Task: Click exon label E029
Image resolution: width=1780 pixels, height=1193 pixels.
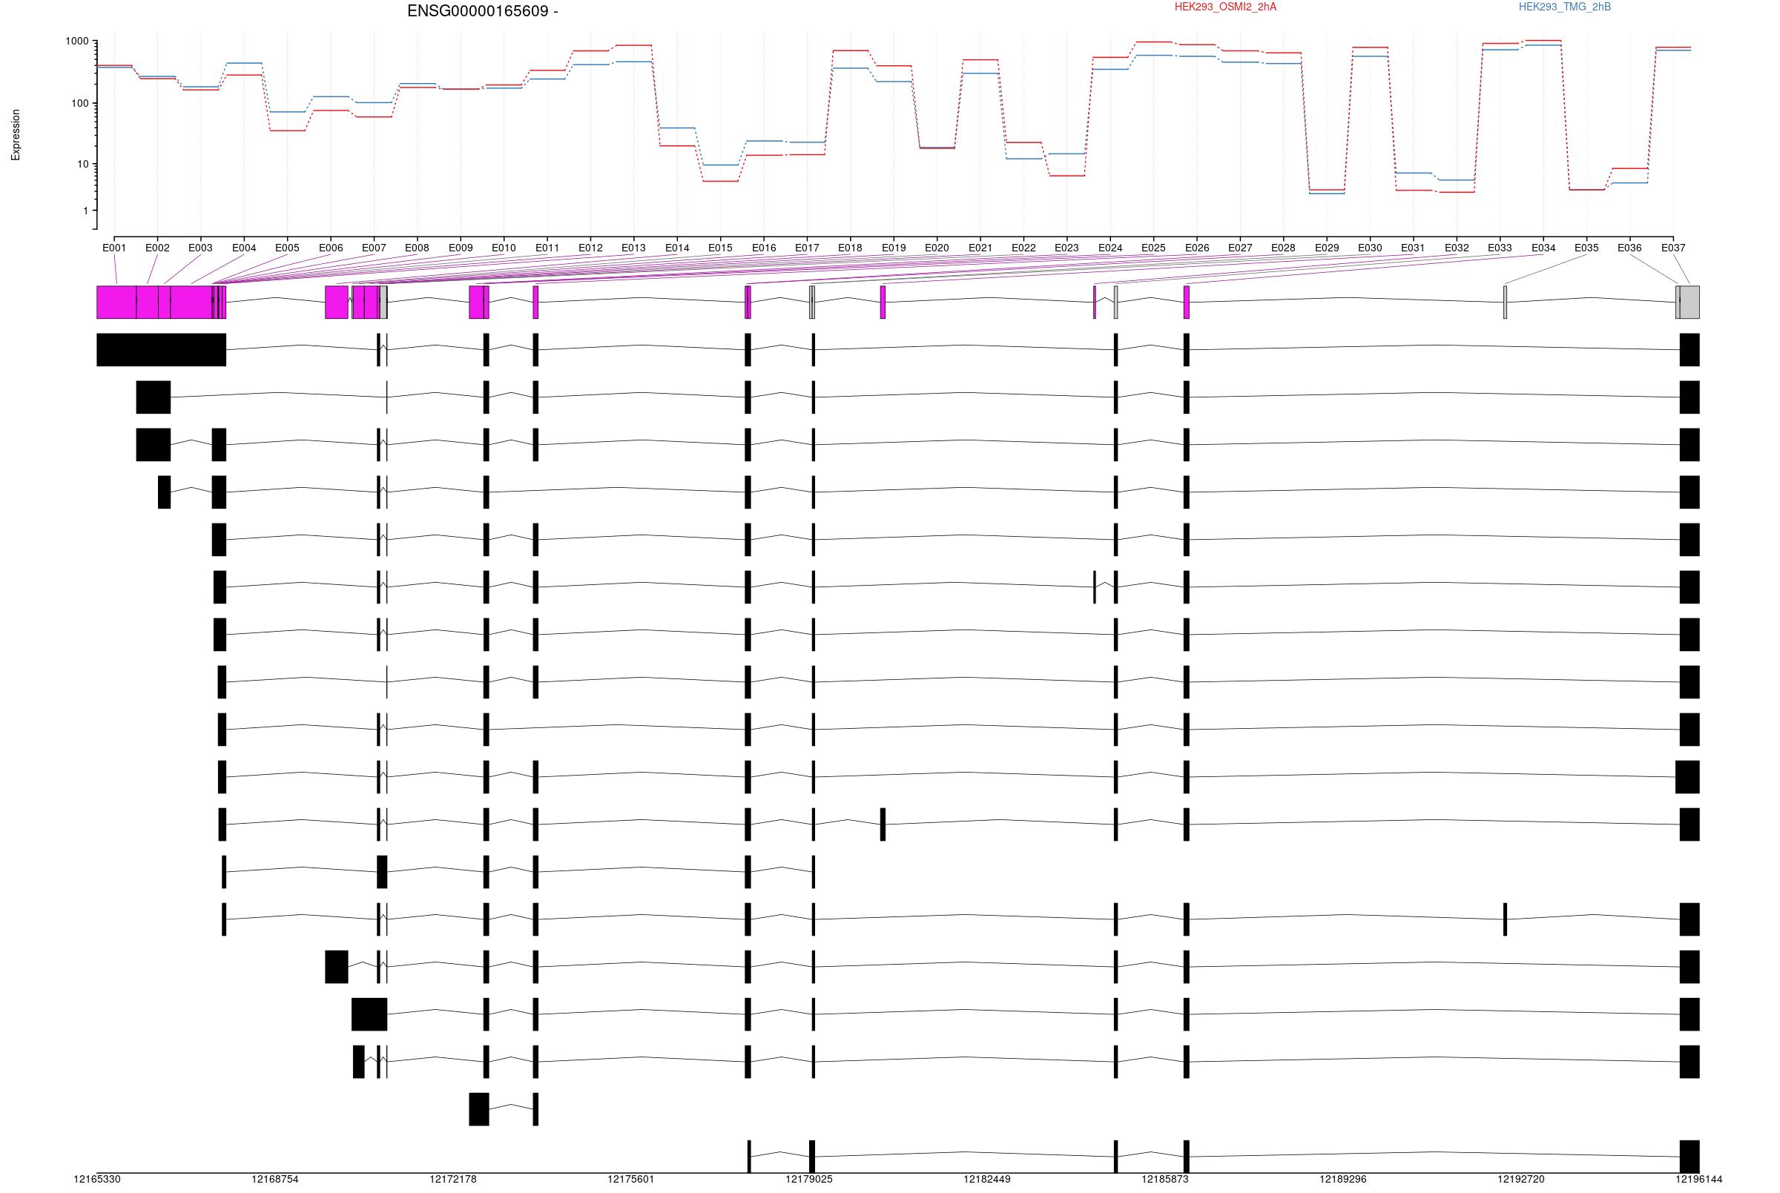Action: click(1326, 248)
